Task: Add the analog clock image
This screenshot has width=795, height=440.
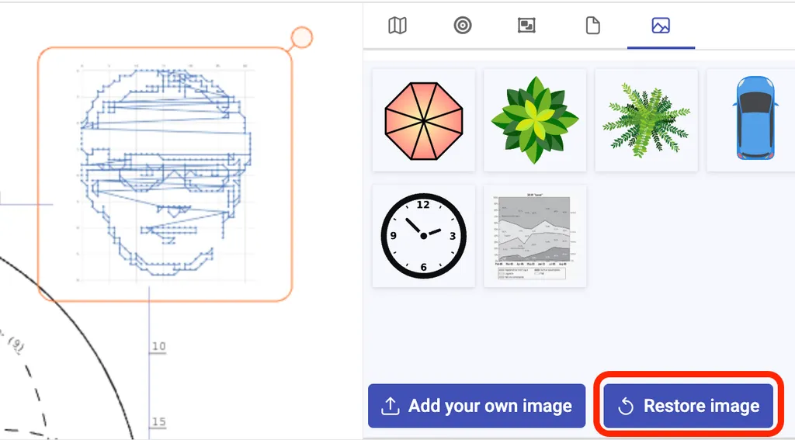Action: click(x=424, y=236)
